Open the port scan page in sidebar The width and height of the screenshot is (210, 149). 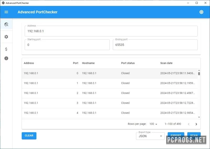[x=6, y=24]
